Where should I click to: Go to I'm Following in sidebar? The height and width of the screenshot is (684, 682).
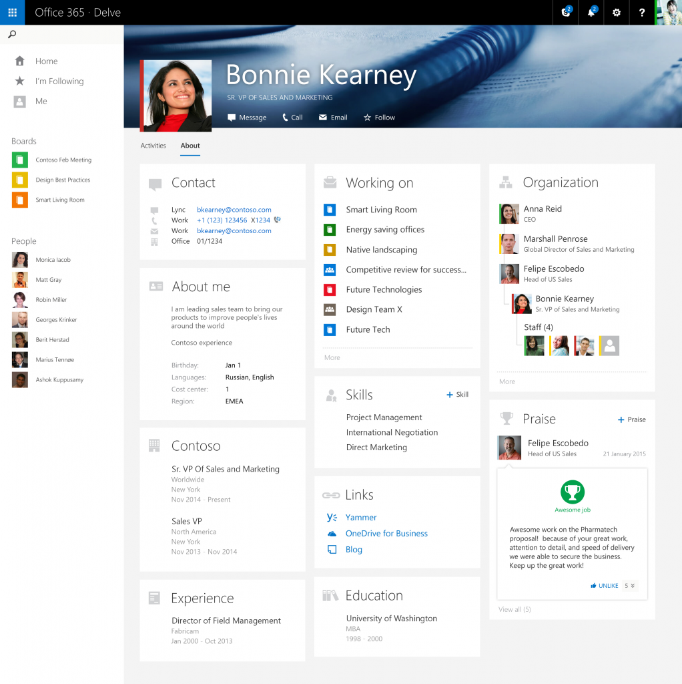coord(59,81)
